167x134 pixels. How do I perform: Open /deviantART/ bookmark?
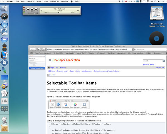click(58, 53)
